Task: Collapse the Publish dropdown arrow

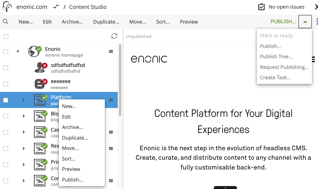Action: click(x=305, y=22)
